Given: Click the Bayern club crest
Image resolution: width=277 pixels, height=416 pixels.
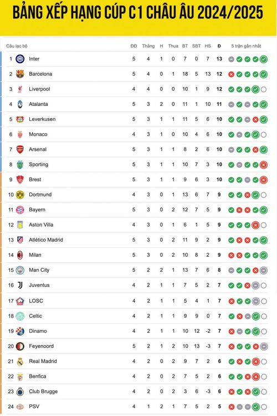Looking at the screenshot, I should (20, 210).
